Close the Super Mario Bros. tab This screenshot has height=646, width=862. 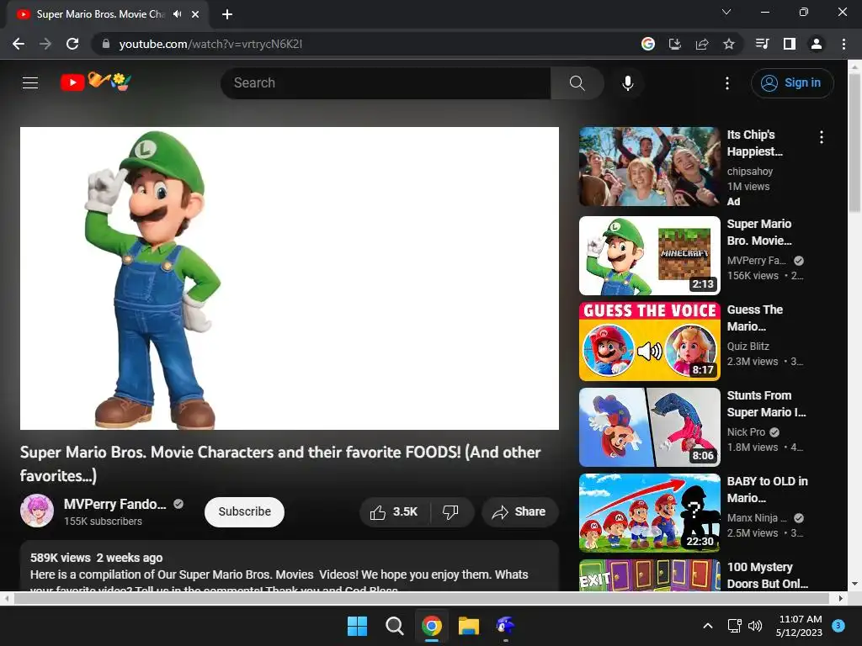195,14
